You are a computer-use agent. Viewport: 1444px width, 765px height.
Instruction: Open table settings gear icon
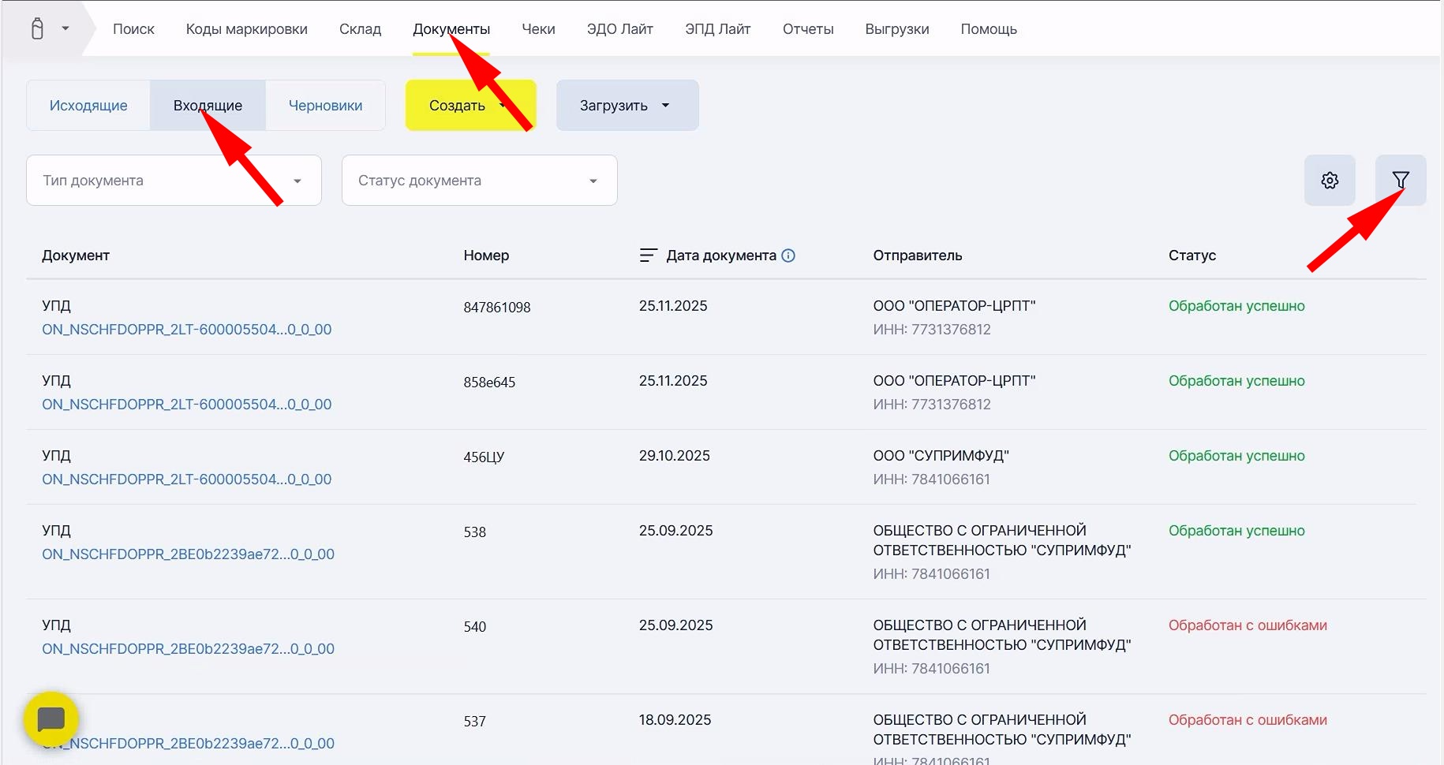tap(1330, 181)
